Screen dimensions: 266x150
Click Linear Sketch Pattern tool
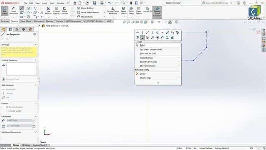pos(88,12)
